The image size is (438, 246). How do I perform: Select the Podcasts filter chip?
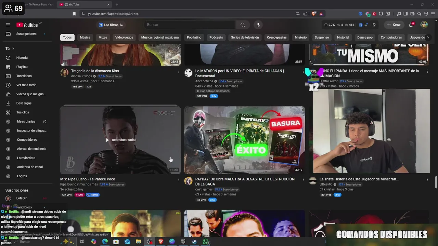click(216, 38)
